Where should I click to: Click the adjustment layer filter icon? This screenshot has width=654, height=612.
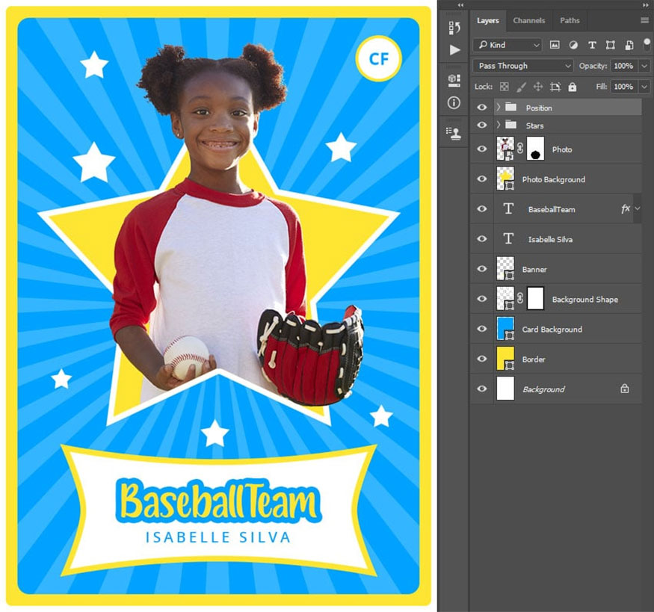[573, 45]
